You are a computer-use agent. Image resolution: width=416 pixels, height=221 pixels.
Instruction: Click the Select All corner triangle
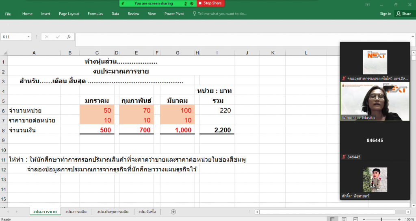click(4, 53)
